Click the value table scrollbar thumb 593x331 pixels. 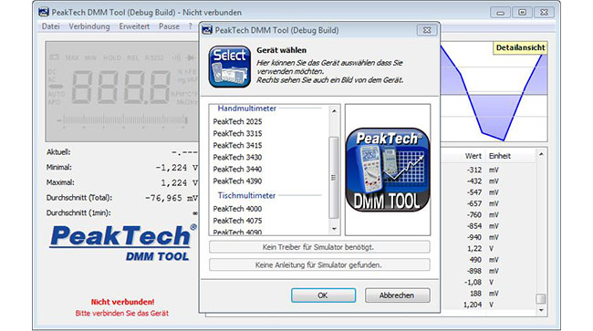tap(541, 299)
